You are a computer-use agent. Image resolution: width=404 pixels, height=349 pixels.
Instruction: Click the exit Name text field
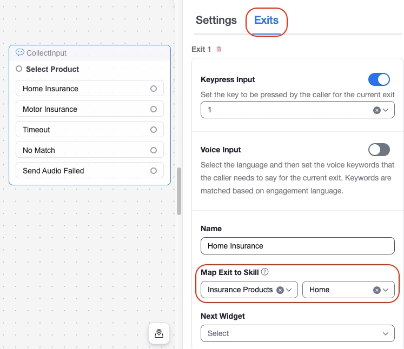coord(297,246)
